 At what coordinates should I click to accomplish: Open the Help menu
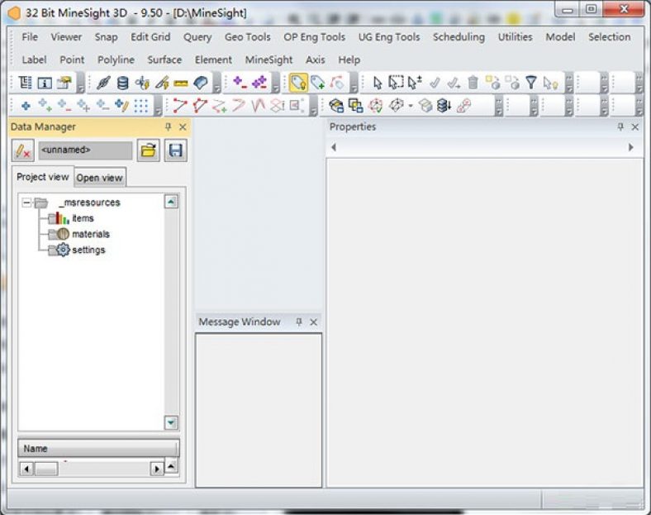(349, 60)
